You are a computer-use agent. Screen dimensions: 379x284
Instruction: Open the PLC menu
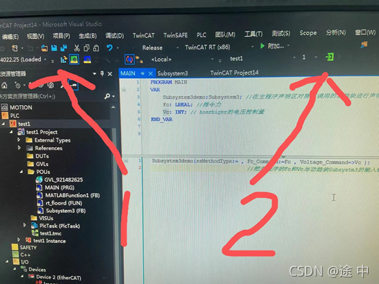point(201,35)
